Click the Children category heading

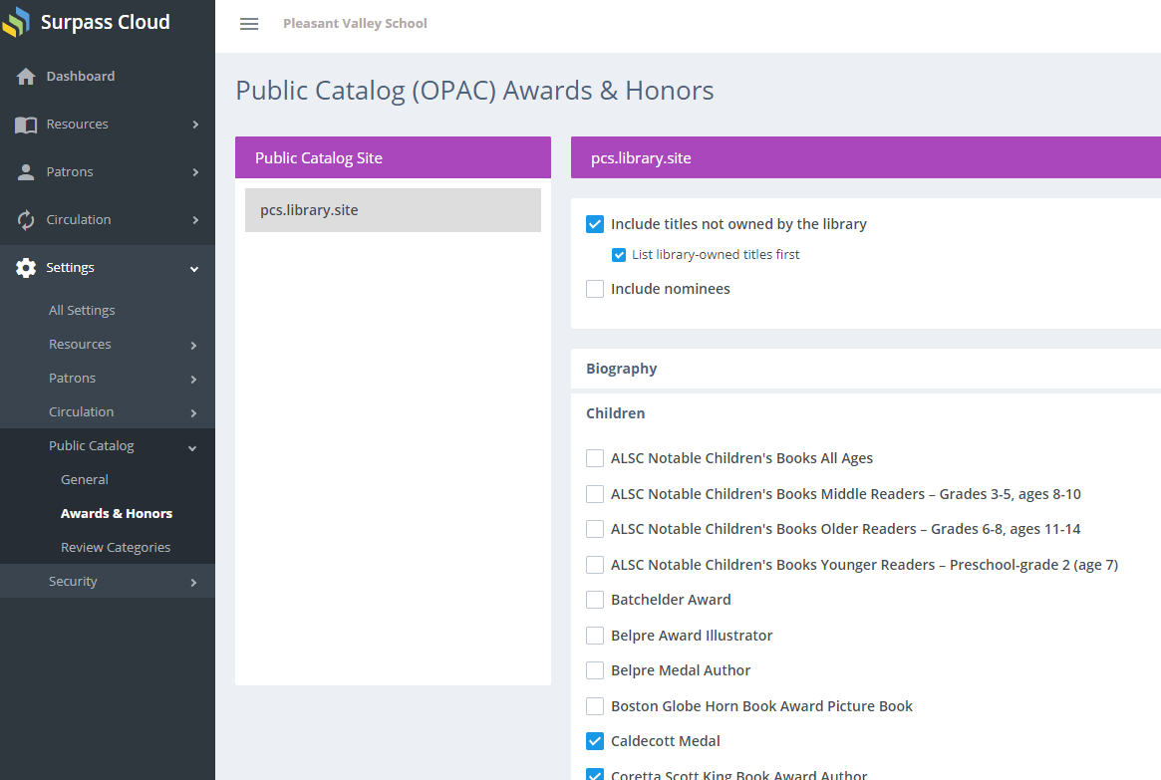[615, 413]
